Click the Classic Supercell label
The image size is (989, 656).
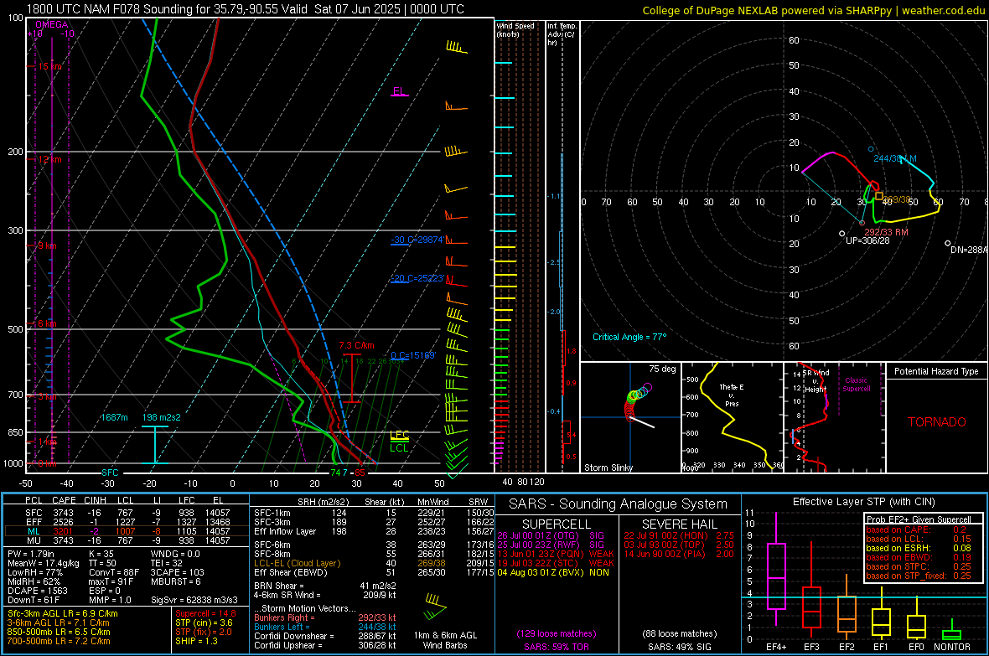coord(856,385)
